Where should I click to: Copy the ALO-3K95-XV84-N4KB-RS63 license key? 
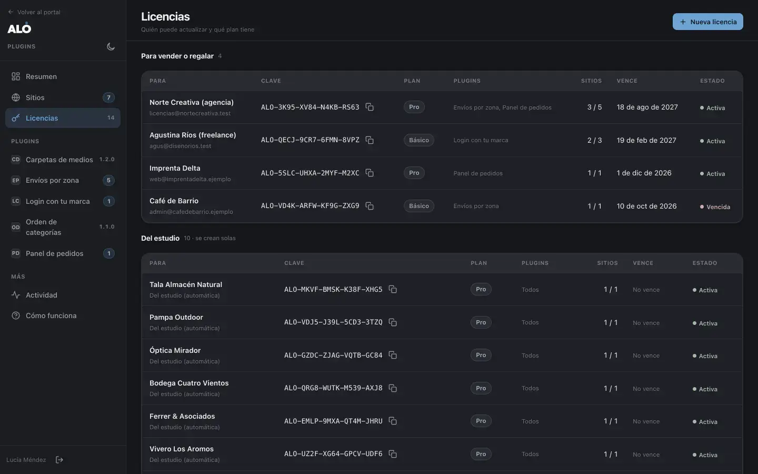370,107
